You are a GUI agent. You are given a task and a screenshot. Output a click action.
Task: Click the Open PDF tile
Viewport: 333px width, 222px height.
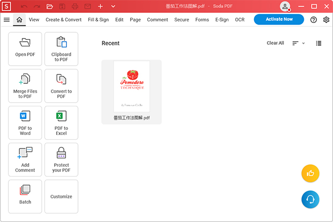[25, 48]
